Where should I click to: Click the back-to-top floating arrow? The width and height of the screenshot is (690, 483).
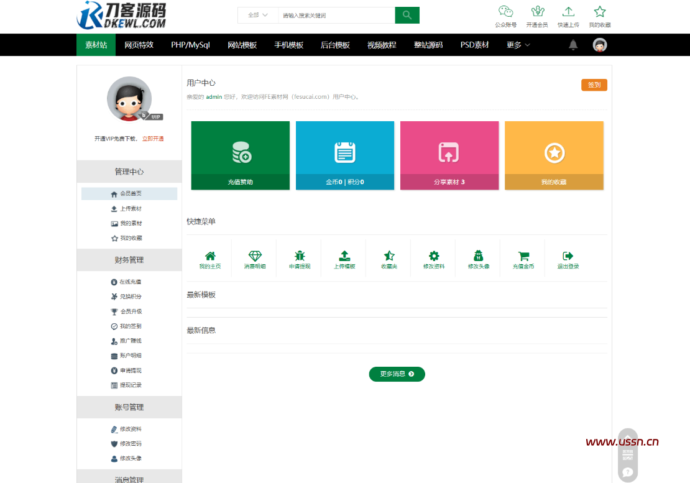click(627, 438)
